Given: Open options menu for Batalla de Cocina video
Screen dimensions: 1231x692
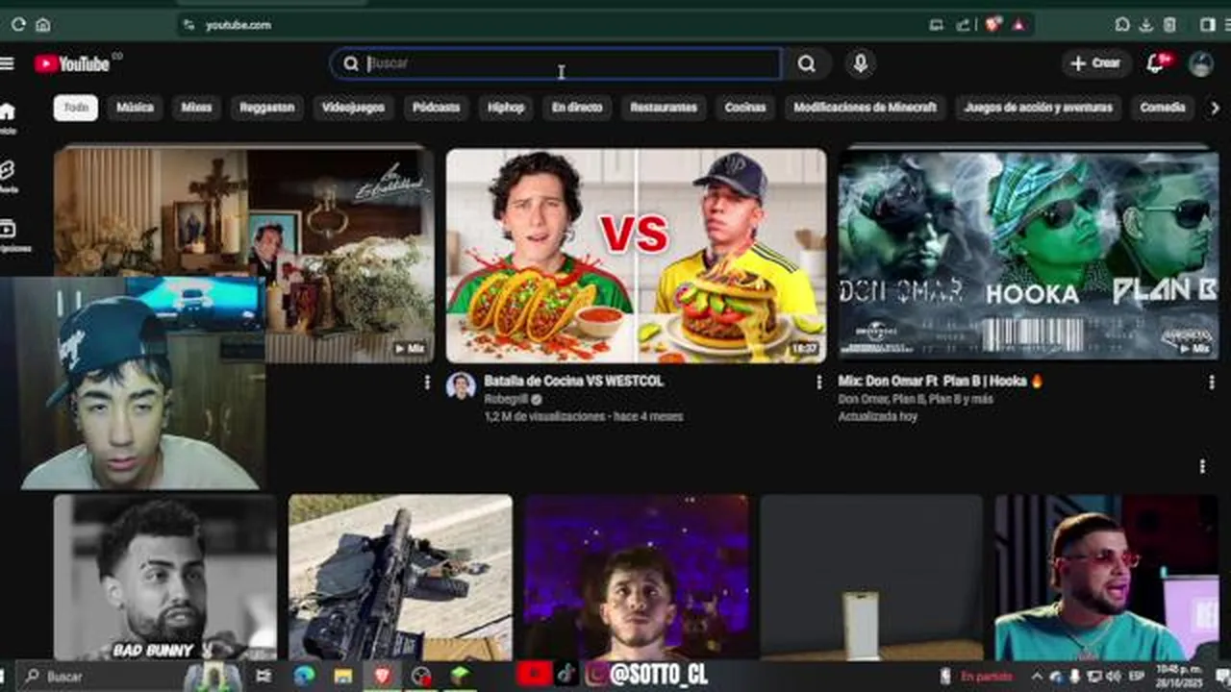Looking at the screenshot, I should pos(819,382).
